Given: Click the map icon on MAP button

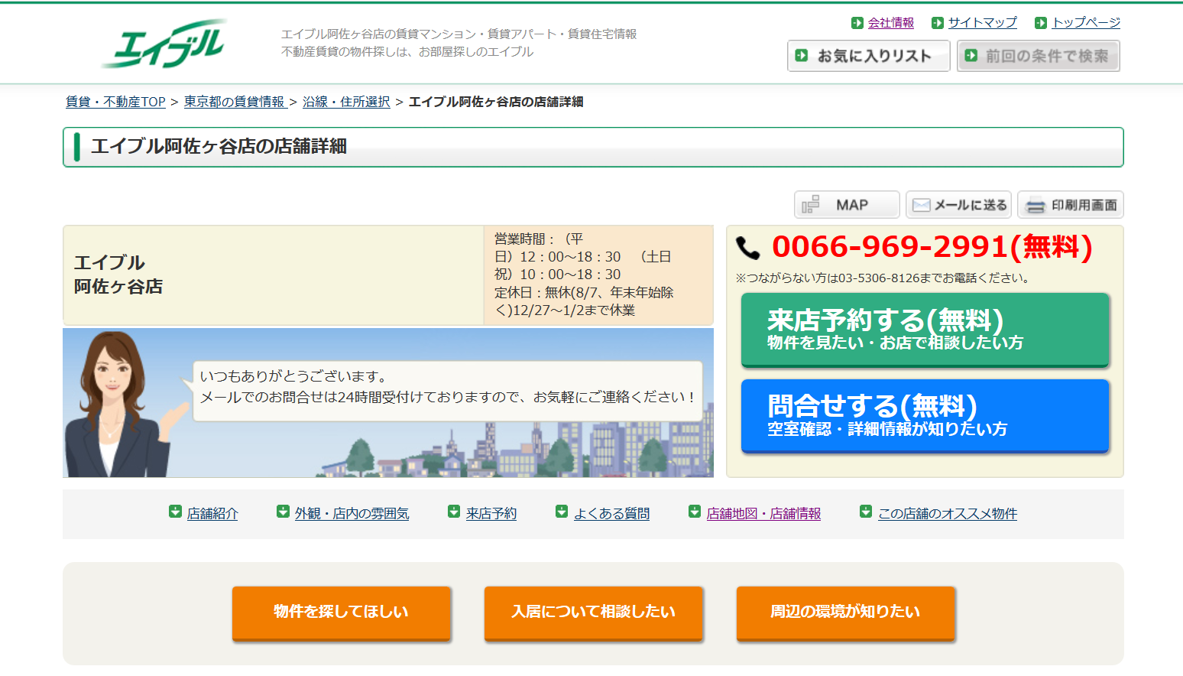Looking at the screenshot, I should [x=811, y=205].
